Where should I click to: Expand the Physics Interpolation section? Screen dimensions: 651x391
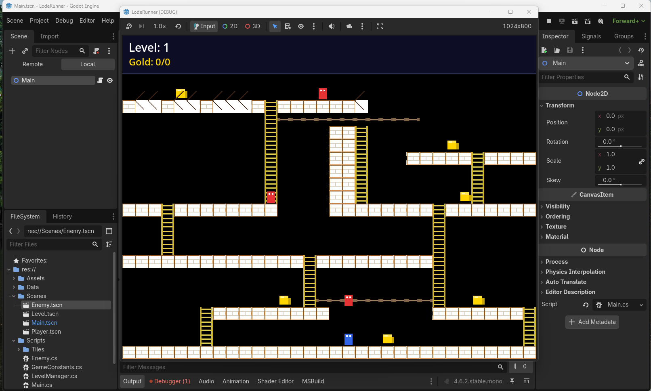pyautogui.click(x=575, y=272)
